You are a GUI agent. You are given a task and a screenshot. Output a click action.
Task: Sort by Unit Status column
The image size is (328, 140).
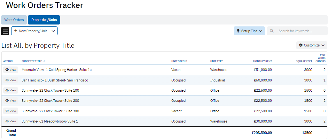pos(179,61)
